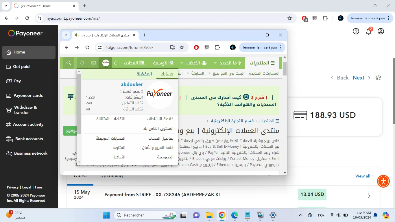
Task: Click the View all transactions link
Action: pos(363,176)
